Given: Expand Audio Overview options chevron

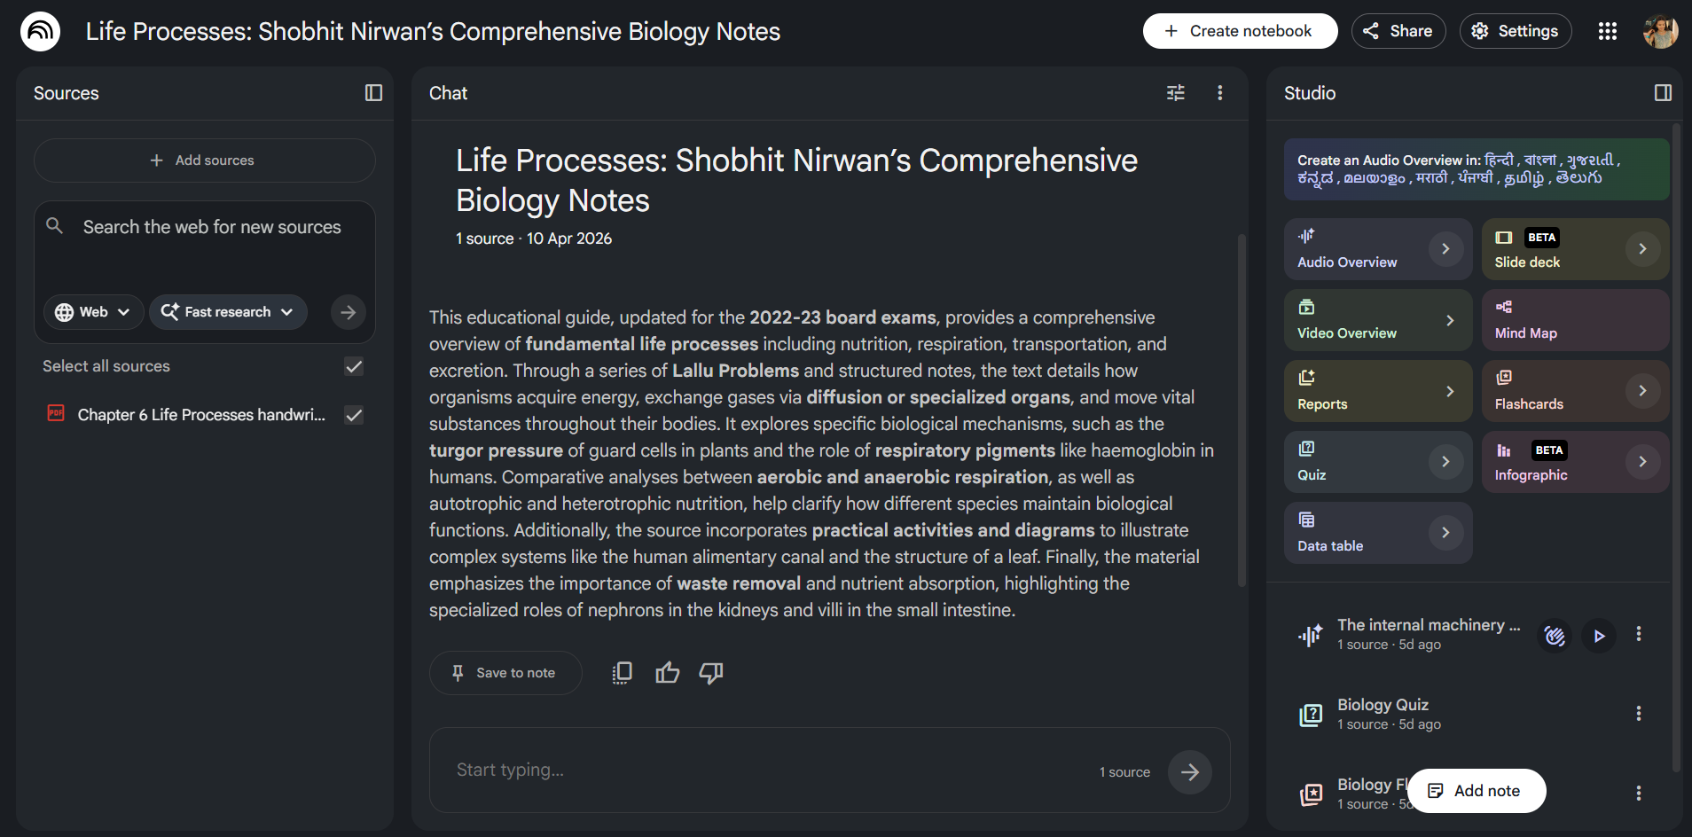Looking at the screenshot, I should pyautogui.click(x=1445, y=249).
